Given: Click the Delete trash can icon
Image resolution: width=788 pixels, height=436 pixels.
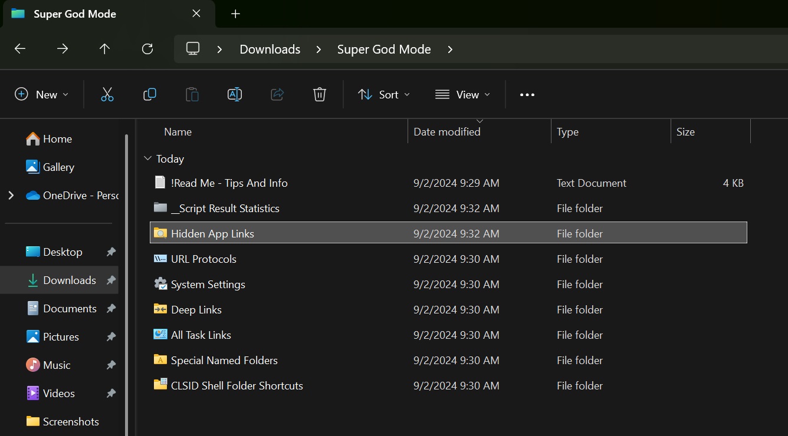Looking at the screenshot, I should pos(320,94).
